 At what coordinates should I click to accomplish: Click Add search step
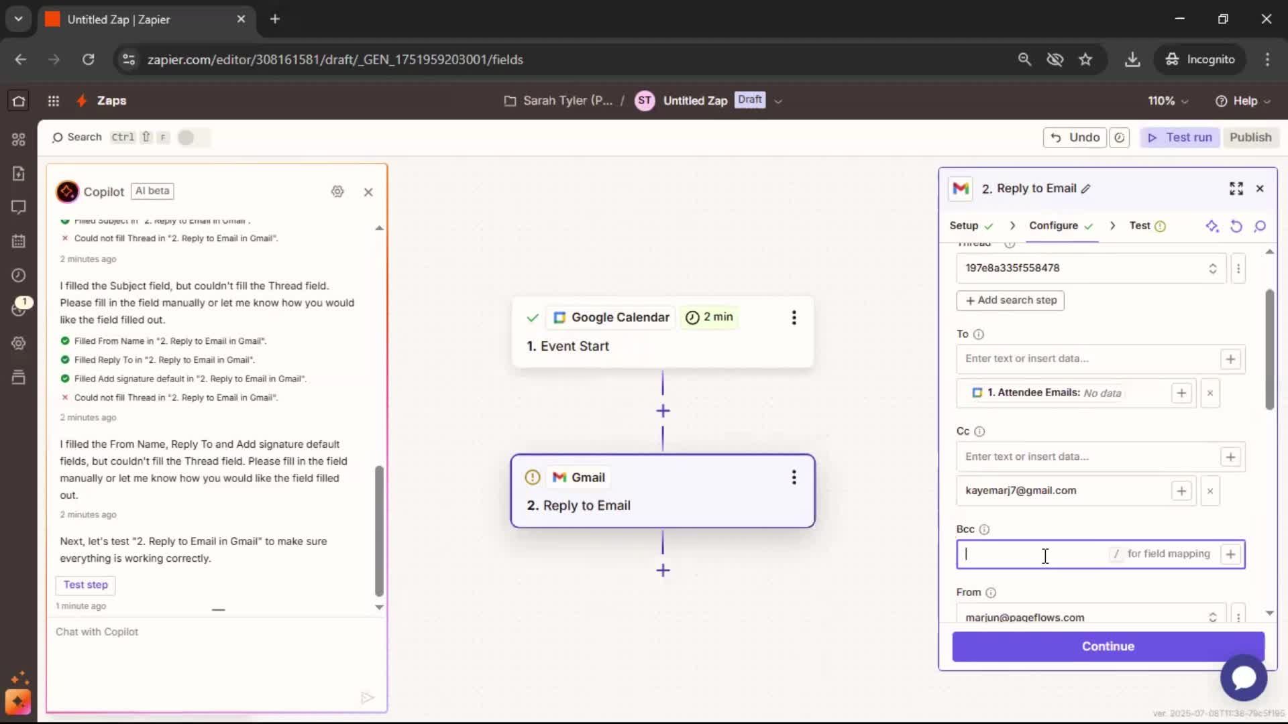point(1010,300)
